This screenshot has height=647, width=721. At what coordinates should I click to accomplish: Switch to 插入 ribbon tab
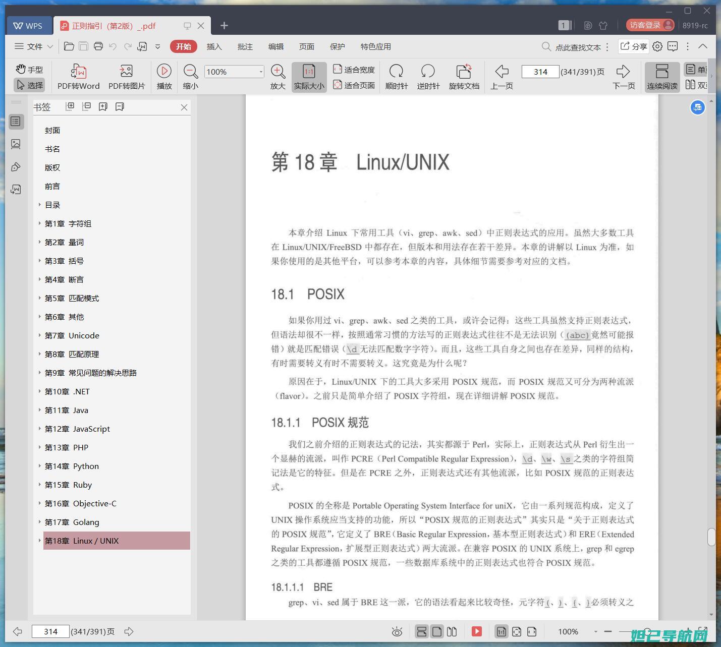click(214, 46)
